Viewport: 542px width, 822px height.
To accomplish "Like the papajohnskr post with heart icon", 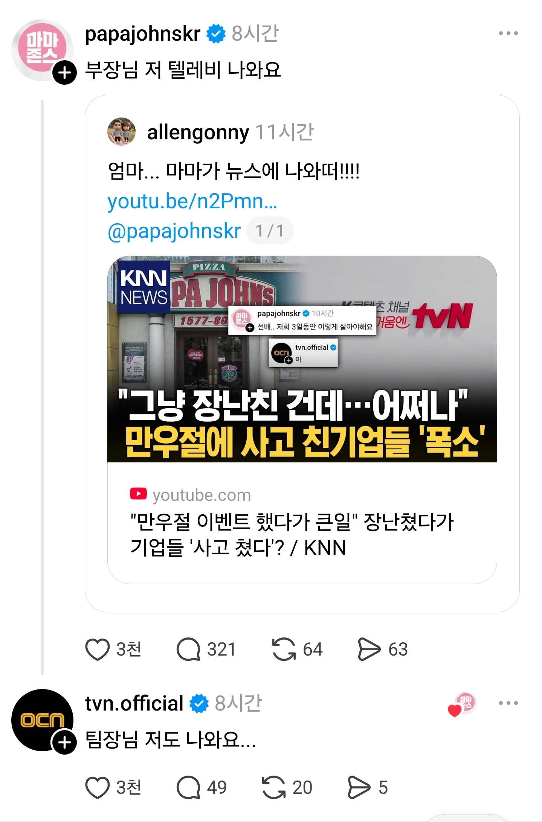I will [x=98, y=649].
